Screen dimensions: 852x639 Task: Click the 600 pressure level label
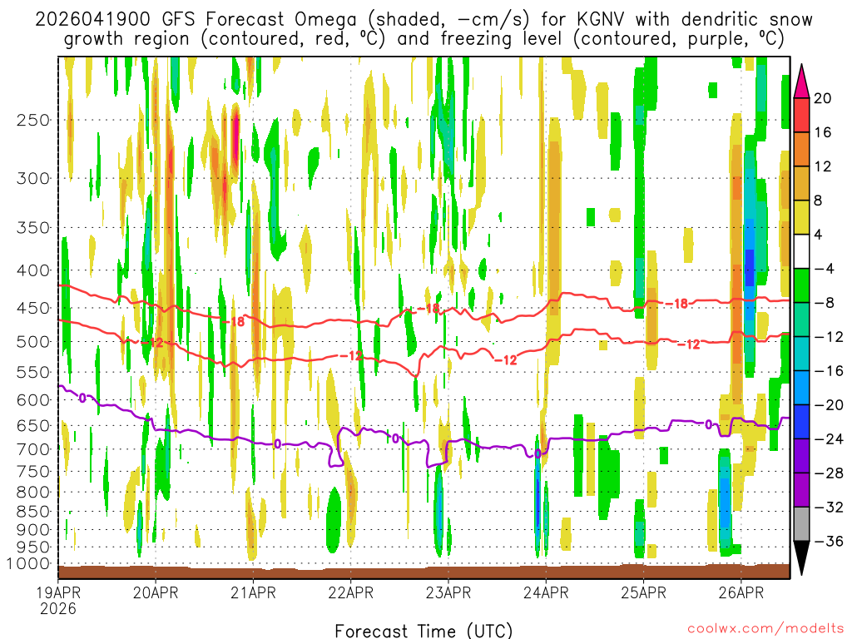pyautogui.click(x=33, y=400)
